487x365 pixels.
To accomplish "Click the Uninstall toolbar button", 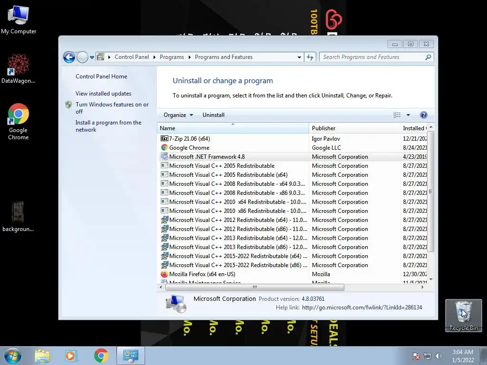I will coord(214,115).
